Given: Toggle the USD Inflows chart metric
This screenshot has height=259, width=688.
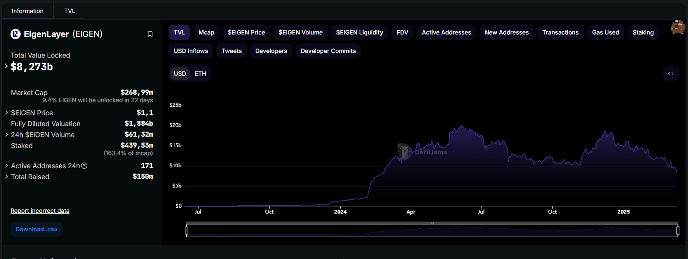Looking at the screenshot, I should [x=191, y=51].
